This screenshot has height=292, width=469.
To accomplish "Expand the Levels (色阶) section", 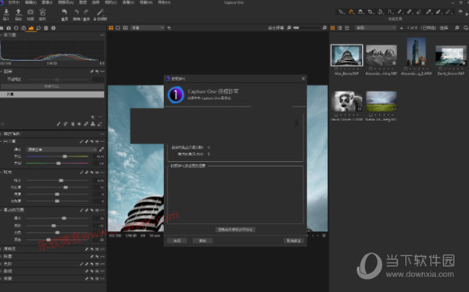I will (2, 264).
